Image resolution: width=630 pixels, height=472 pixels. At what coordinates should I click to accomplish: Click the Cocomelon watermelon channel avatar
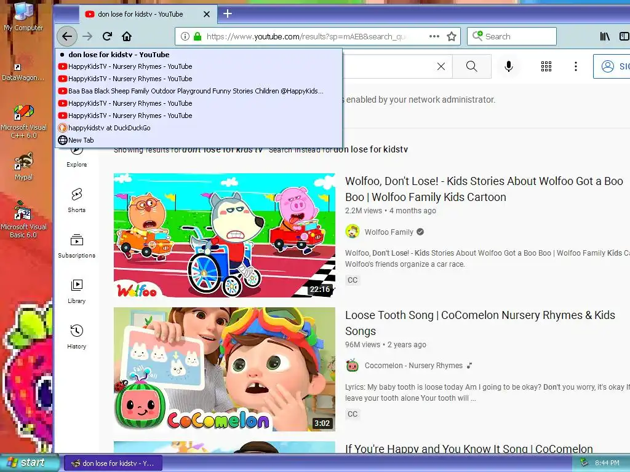click(x=353, y=366)
